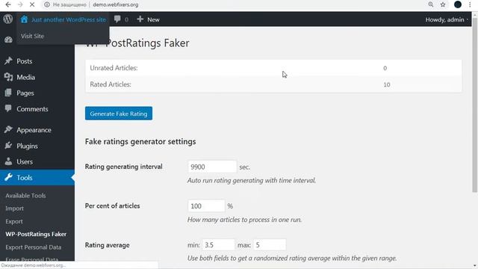Click the Unrated Articles value 0
The width and height of the screenshot is (478, 269).
pyautogui.click(x=385, y=68)
